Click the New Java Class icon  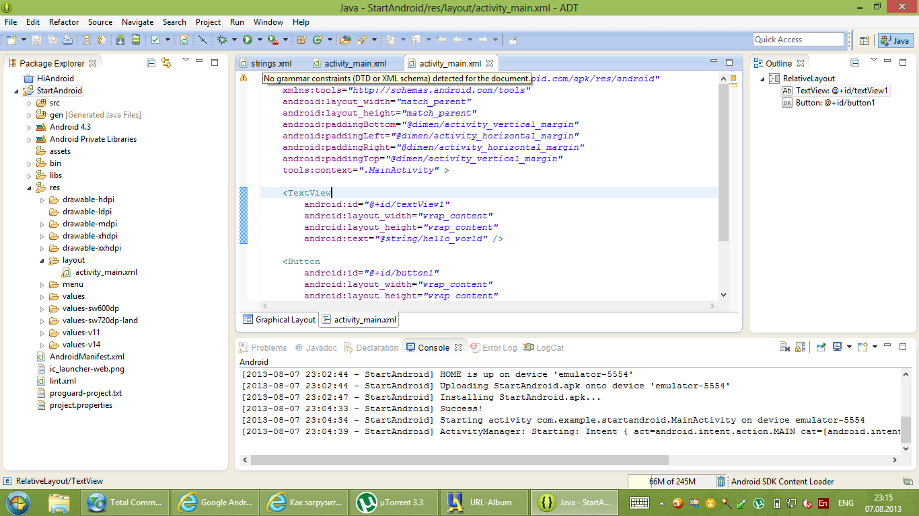click(x=318, y=40)
